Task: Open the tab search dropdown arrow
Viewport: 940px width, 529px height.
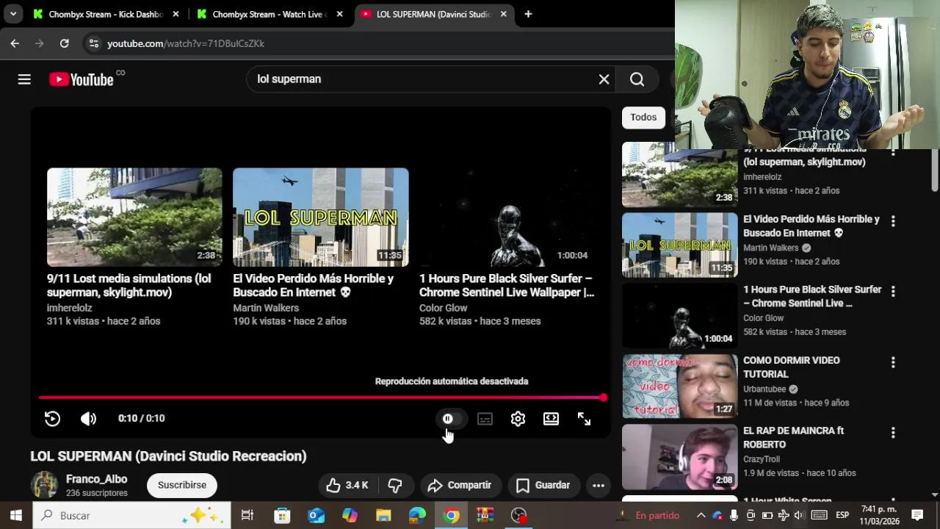Action: click(x=13, y=14)
